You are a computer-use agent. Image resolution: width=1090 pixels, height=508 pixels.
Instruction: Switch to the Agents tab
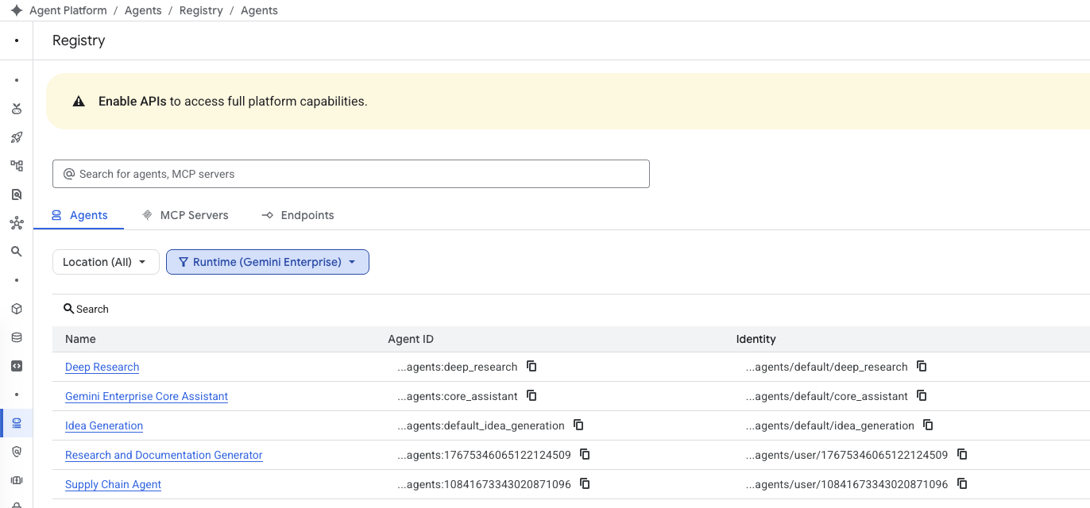click(x=79, y=215)
